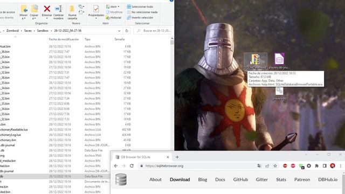The height and width of the screenshot is (194, 345).
Task: Open the Chrome three-dot menu
Action: click(340, 166)
